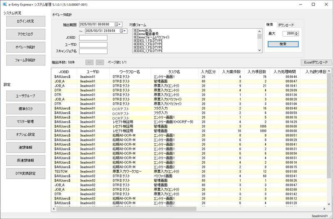Click the previous page arrow button
The width and height of the screenshot is (333, 219).
(x=89, y=62)
